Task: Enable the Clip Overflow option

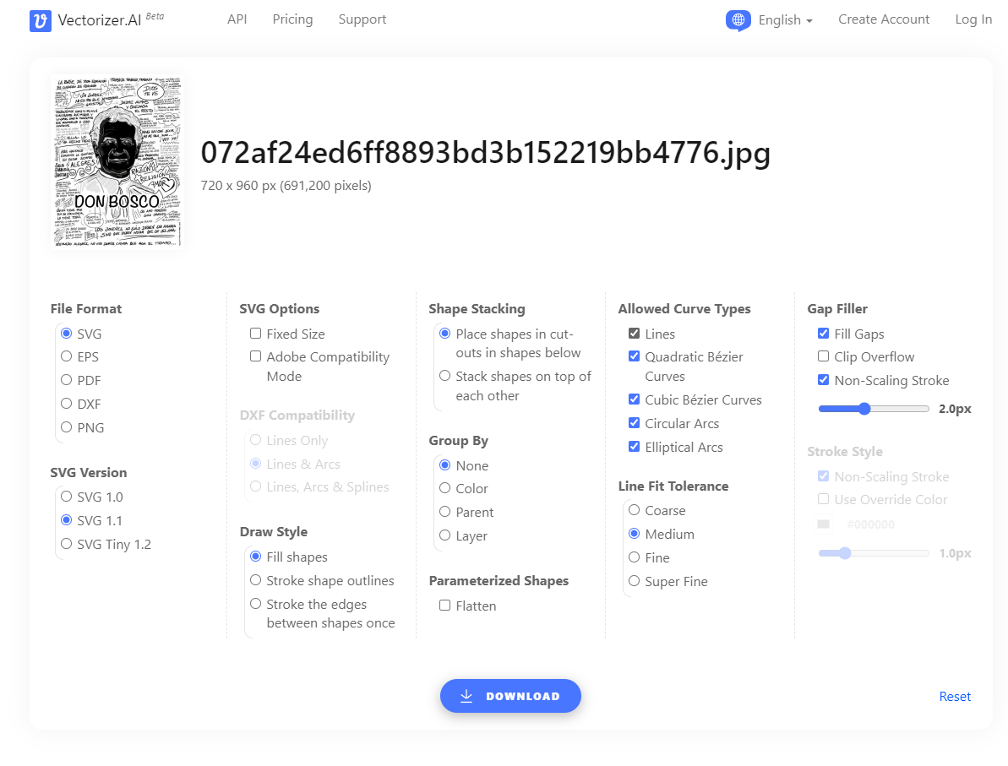Action: tap(823, 356)
